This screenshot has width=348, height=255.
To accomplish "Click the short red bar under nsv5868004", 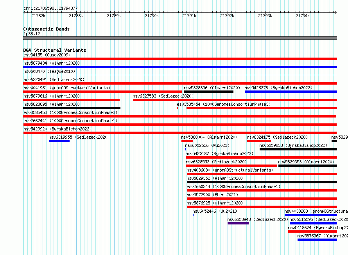I will [187, 141].
